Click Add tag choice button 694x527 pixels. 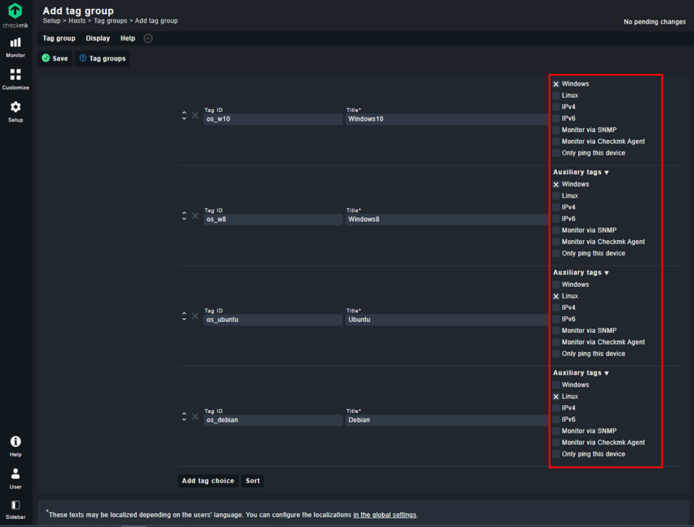[208, 481]
